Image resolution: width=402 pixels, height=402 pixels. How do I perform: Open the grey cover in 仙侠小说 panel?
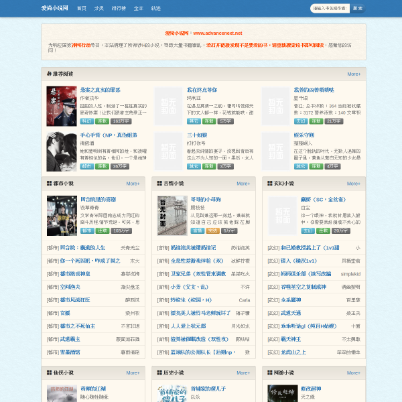(x=62, y=393)
